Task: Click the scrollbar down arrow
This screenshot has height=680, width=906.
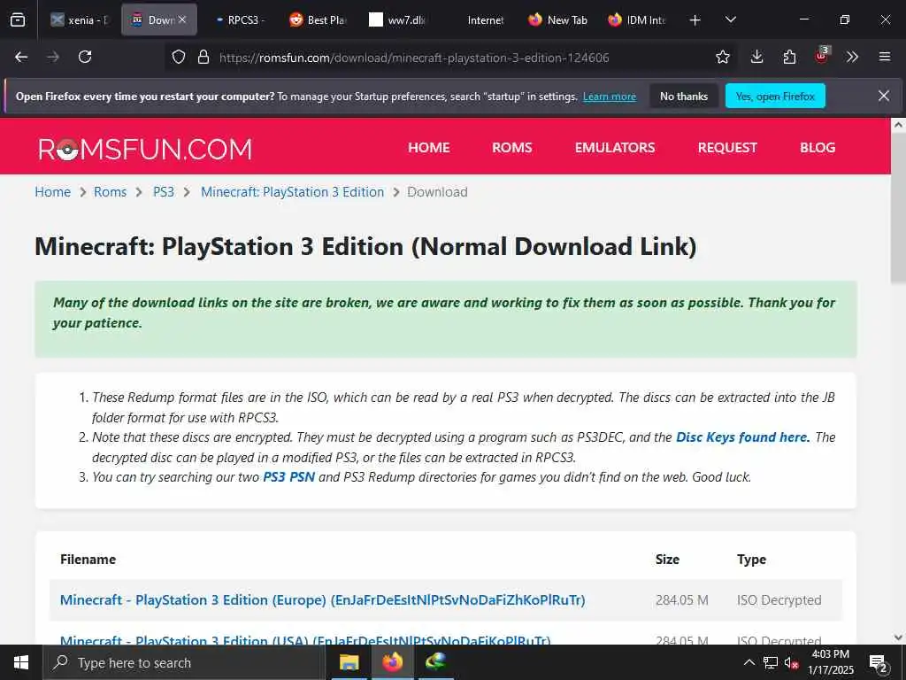Action: point(898,637)
